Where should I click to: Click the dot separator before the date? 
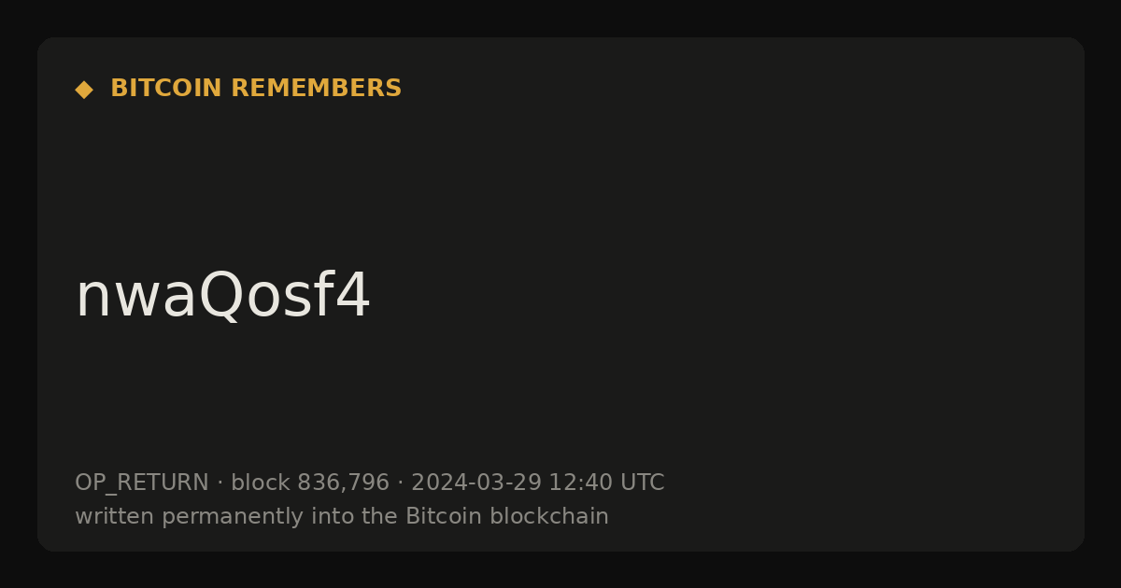click(400, 483)
